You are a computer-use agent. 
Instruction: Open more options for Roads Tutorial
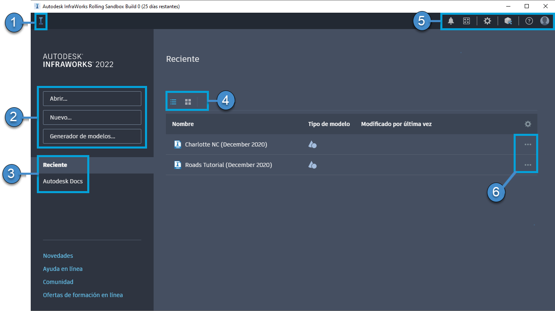(x=528, y=165)
